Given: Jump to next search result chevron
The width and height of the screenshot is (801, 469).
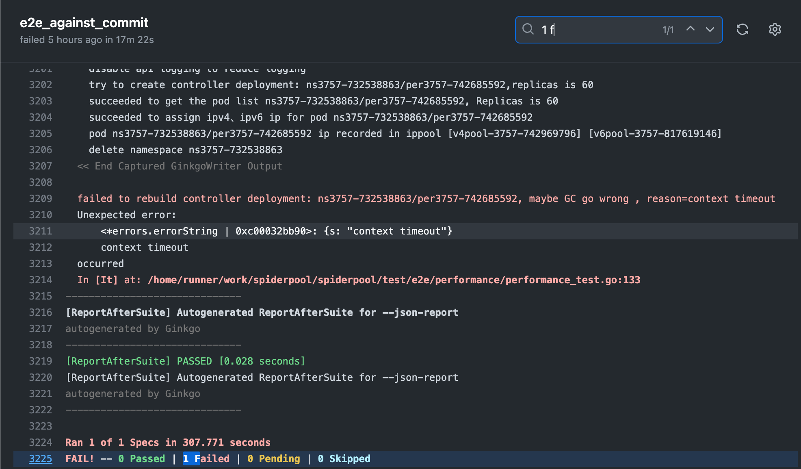Looking at the screenshot, I should tap(710, 29).
